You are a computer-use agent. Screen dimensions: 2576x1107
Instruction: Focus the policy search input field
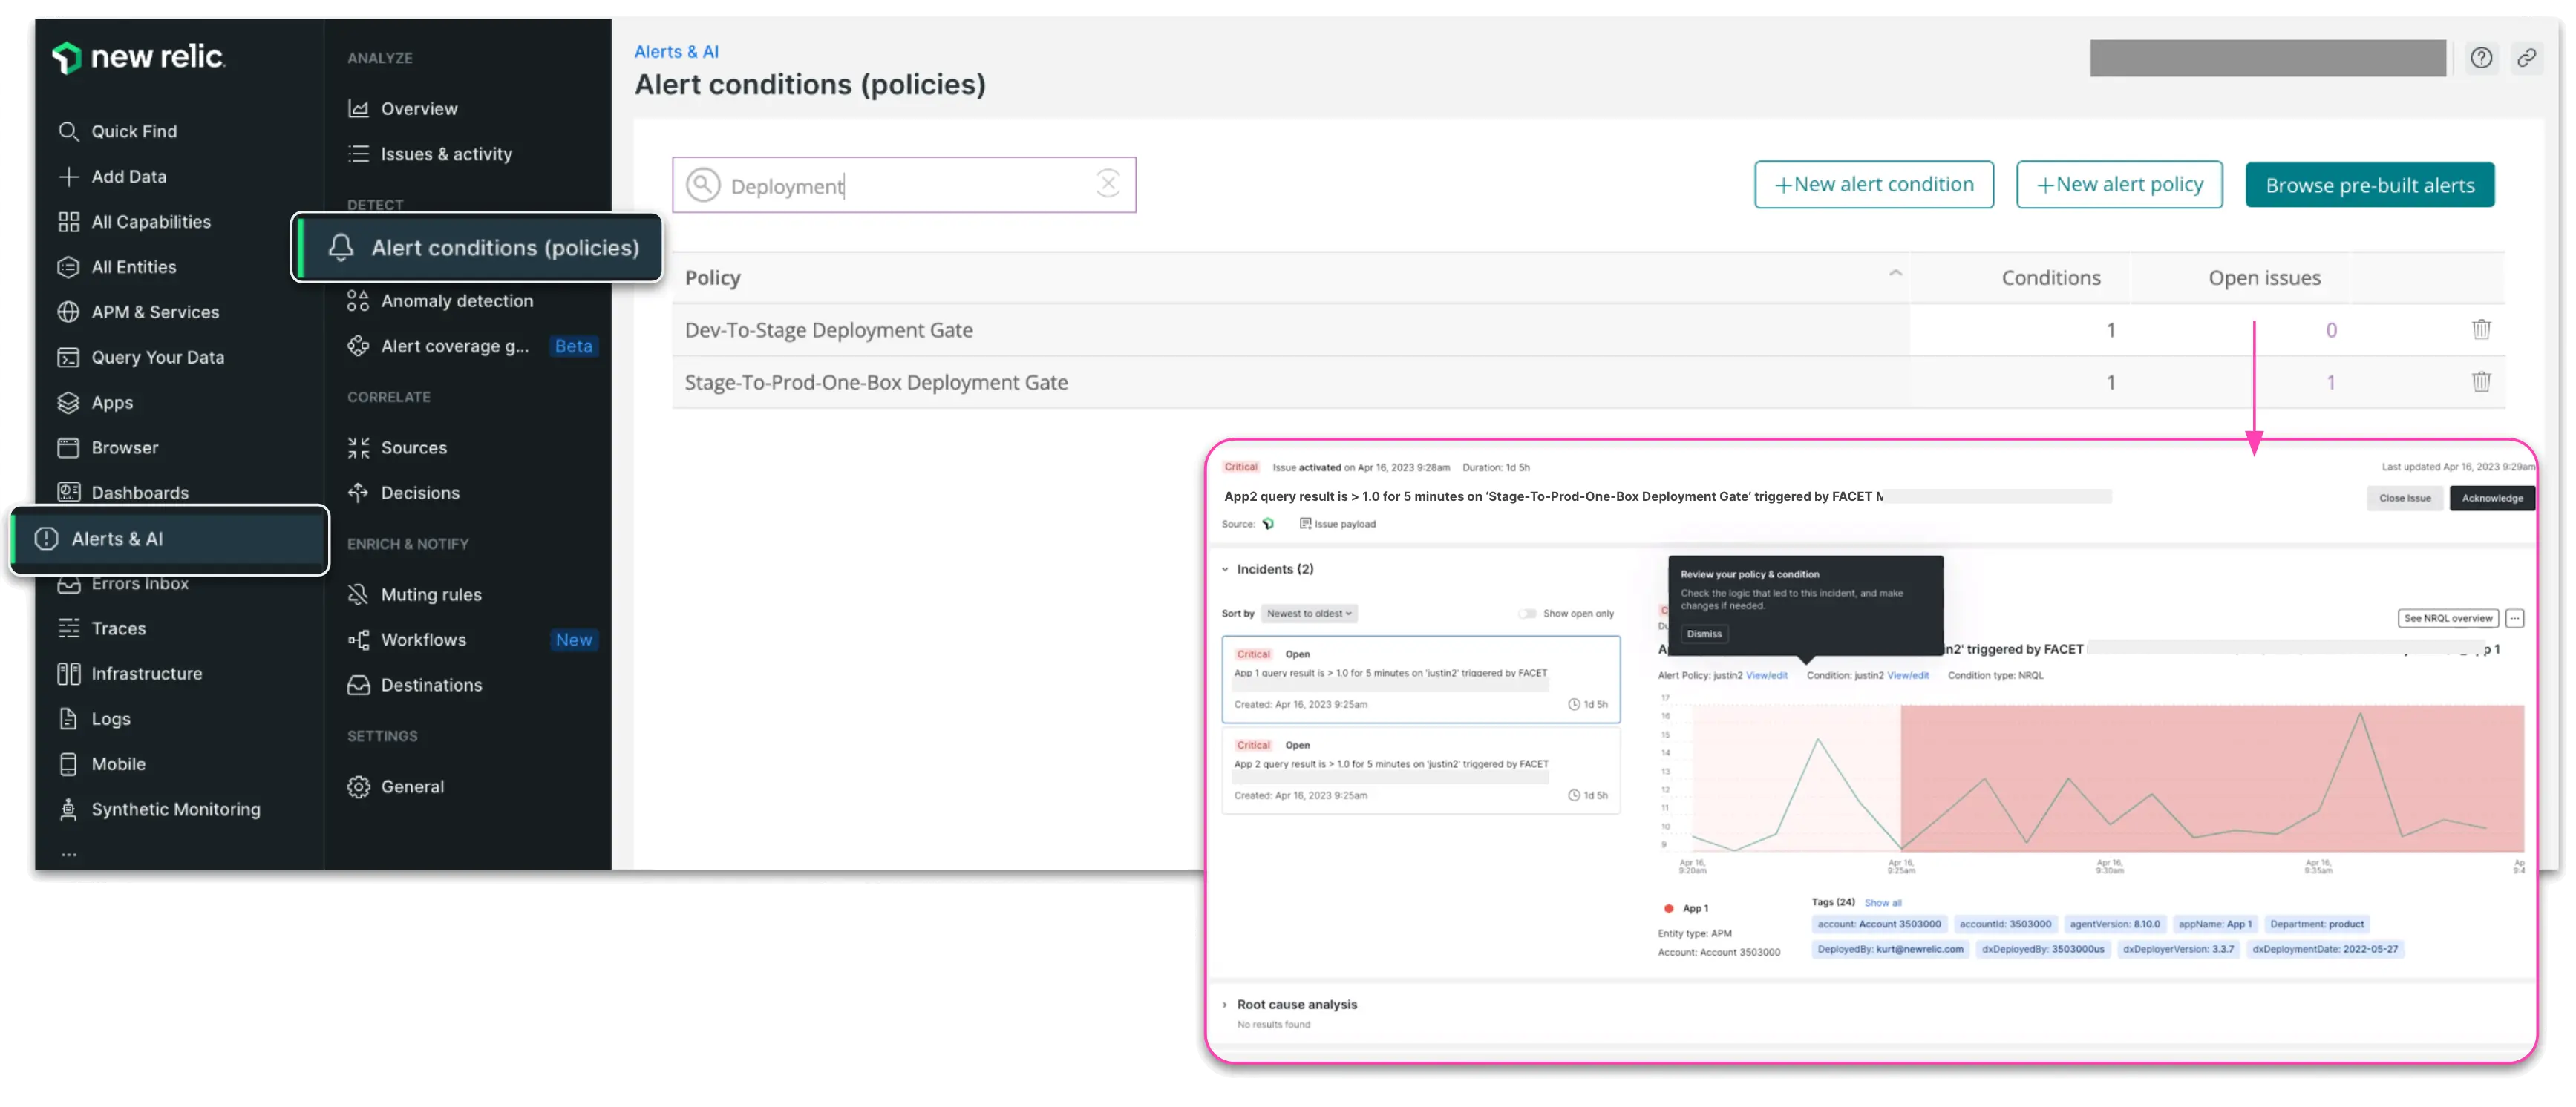click(x=900, y=185)
